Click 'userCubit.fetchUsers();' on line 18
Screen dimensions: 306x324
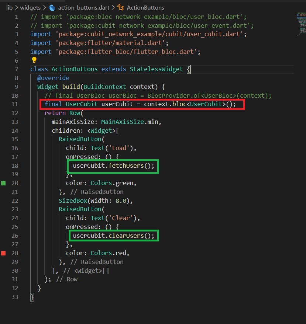click(114, 166)
